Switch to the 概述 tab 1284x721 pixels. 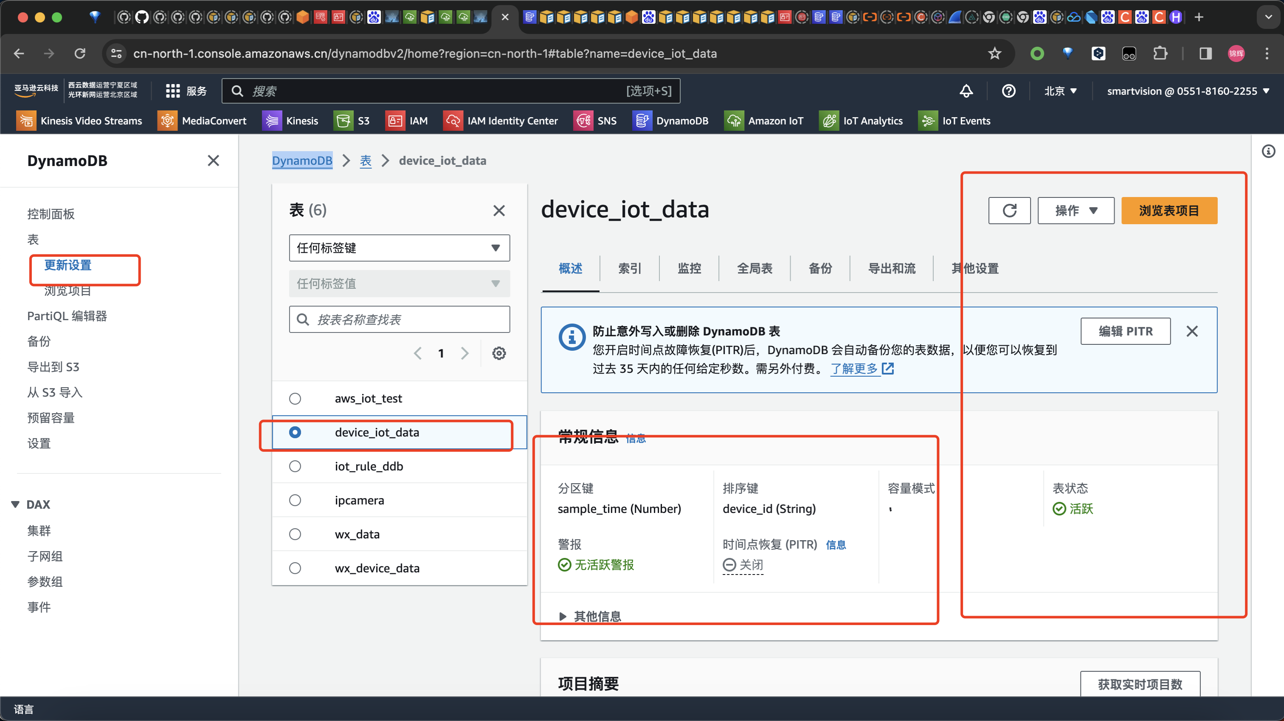point(570,268)
